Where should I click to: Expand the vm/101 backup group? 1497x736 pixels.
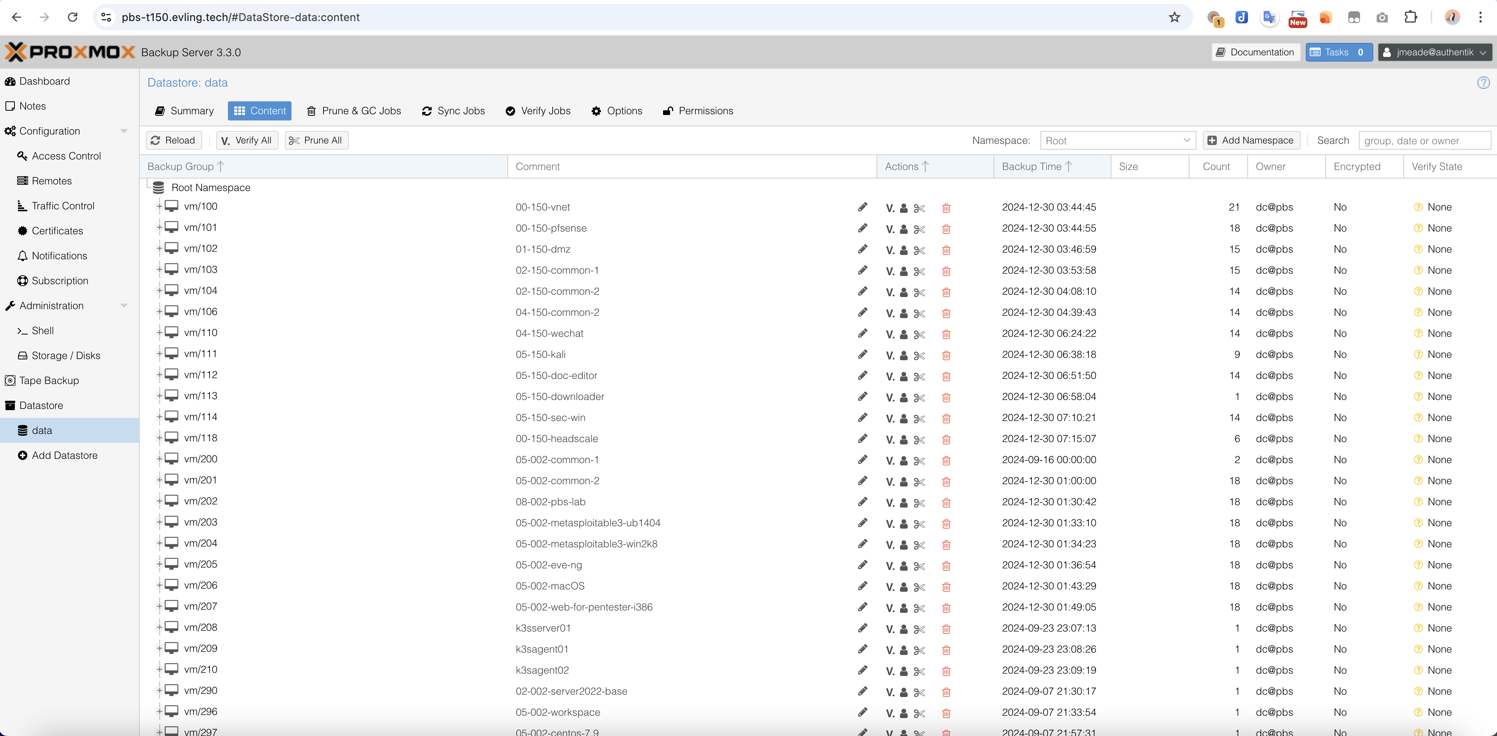point(159,227)
